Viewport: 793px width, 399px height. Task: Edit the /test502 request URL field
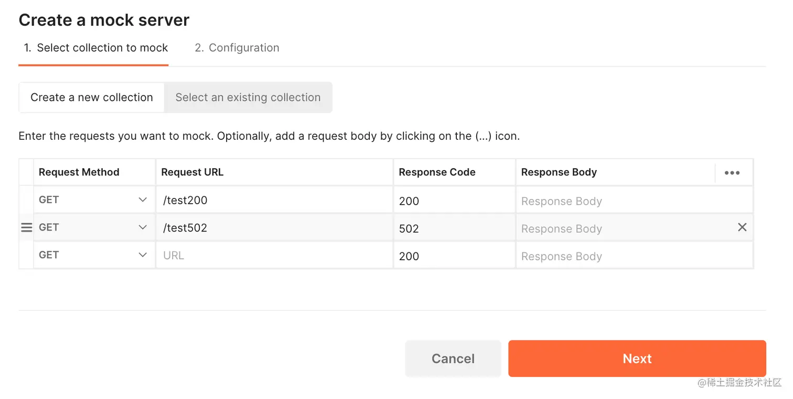[x=274, y=228]
